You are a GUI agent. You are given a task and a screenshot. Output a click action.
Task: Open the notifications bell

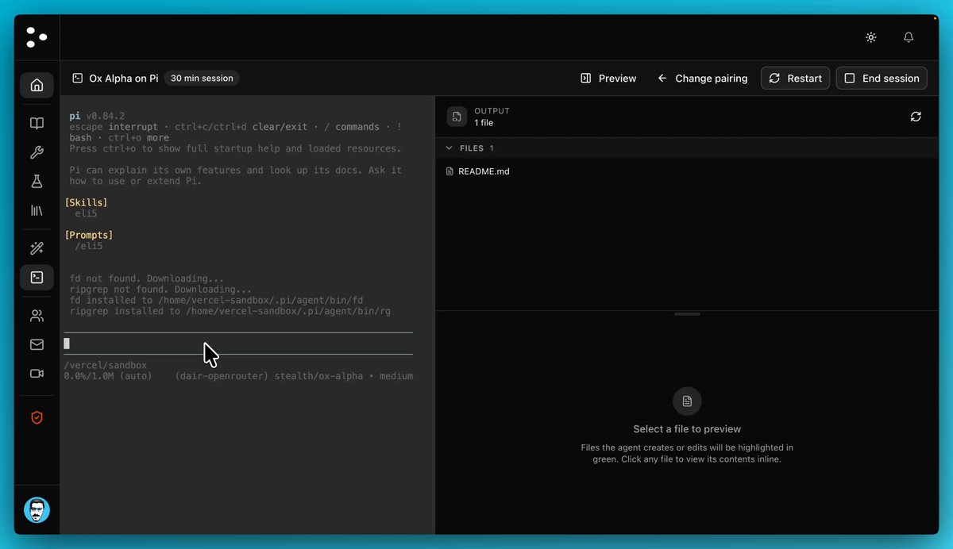pyautogui.click(x=909, y=37)
